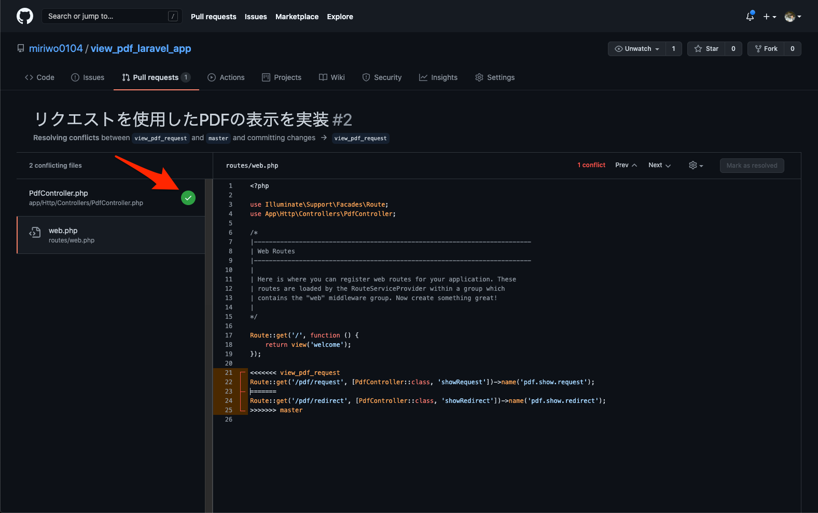The height and width of the screenshot is (513, 818).
Task: Click the Projects board icon
Action: [266, 77]
